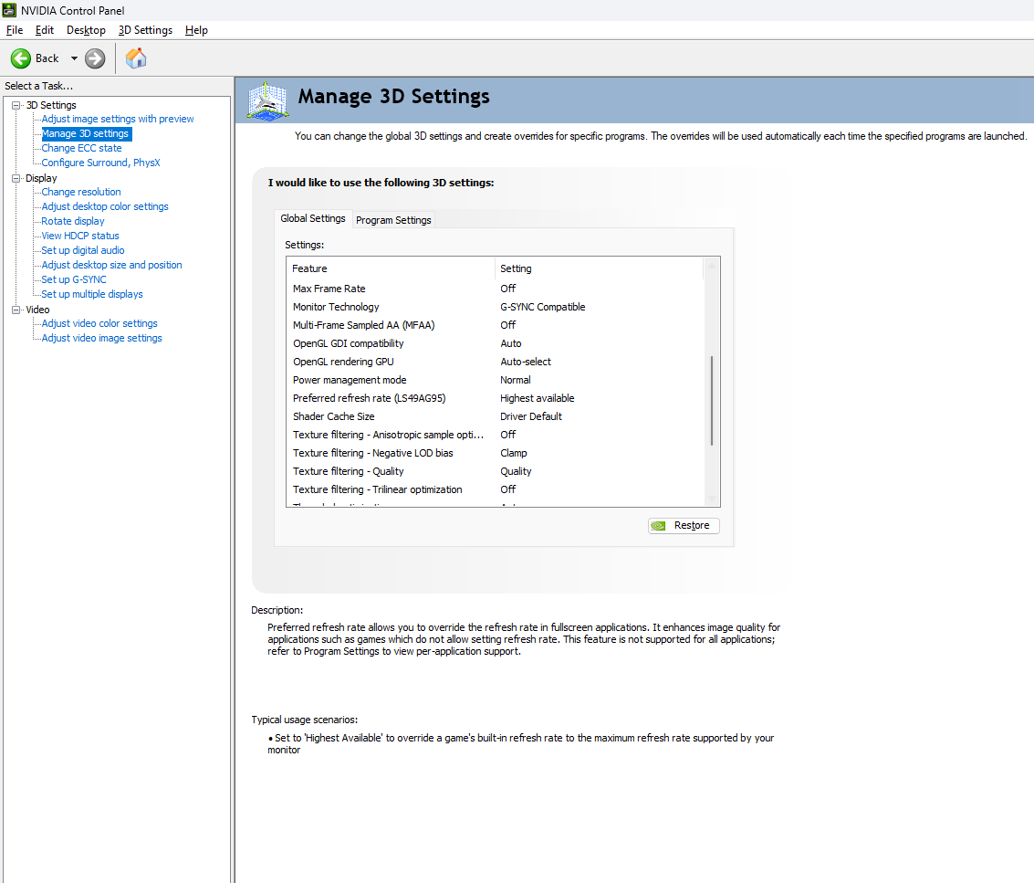
Task: Open Configure Surround, PhysX
Action: pos(100,163)
